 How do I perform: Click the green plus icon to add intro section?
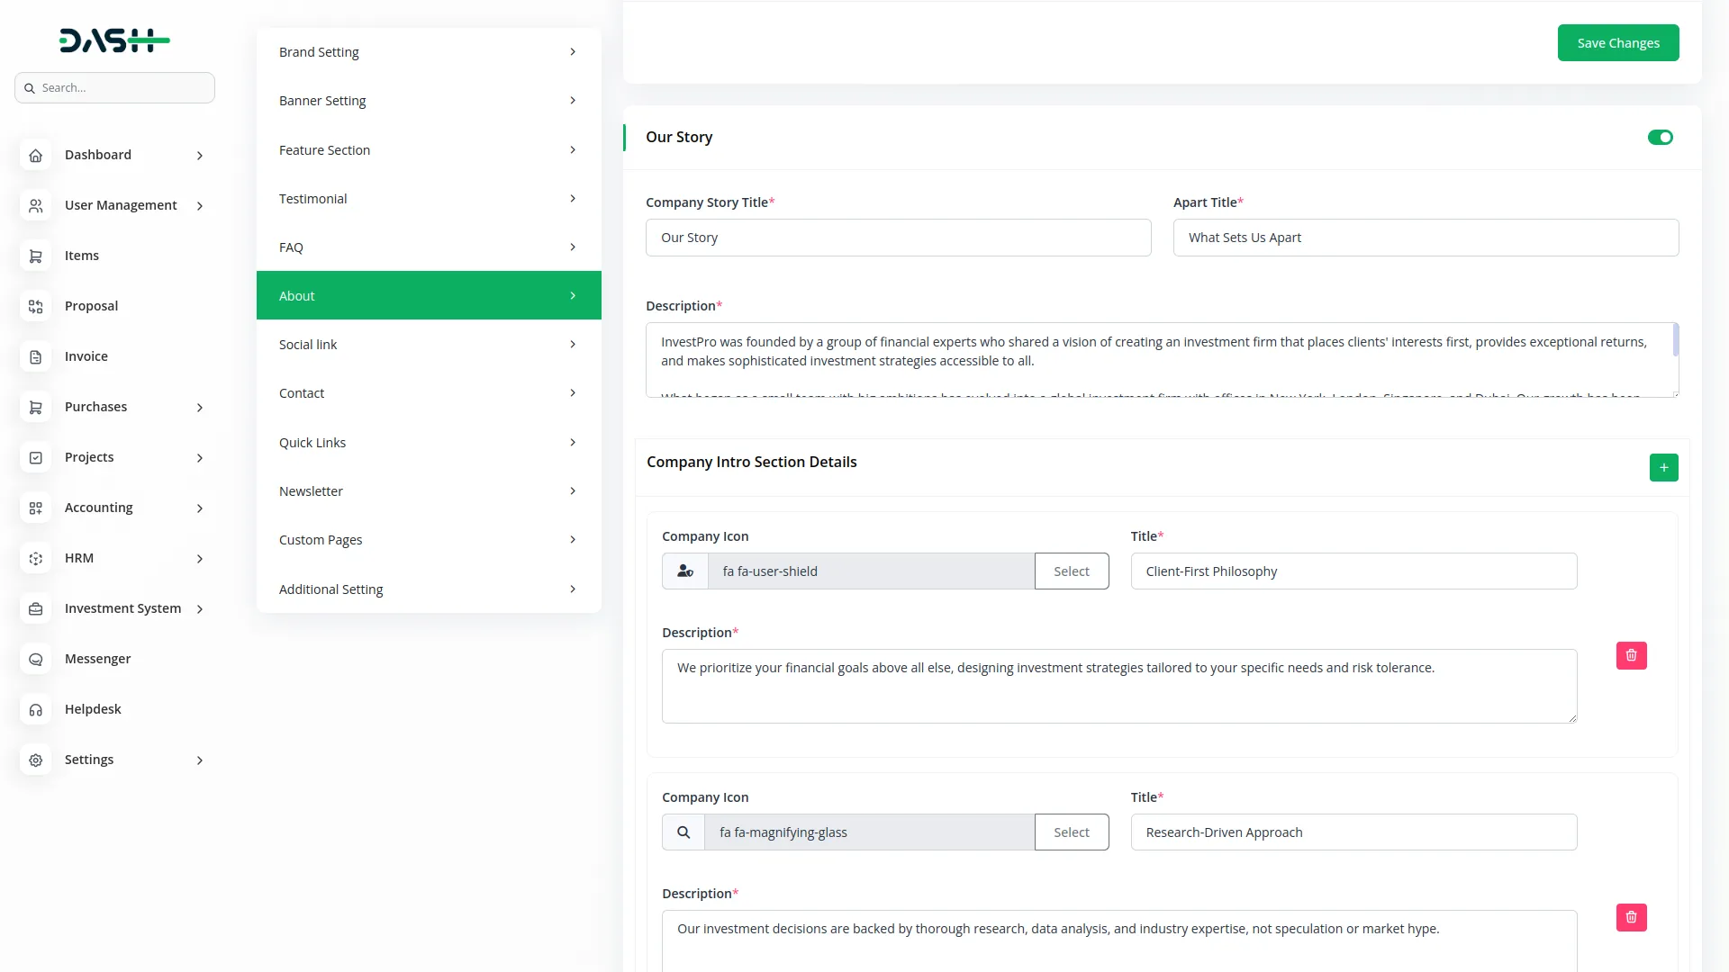(1663, 467)
